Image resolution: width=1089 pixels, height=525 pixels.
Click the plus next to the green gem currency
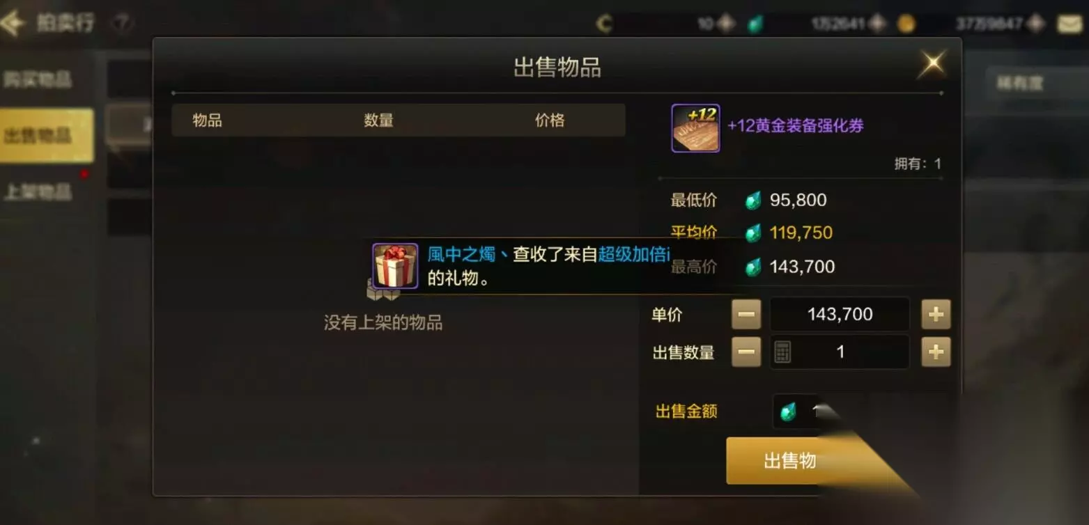877,24
